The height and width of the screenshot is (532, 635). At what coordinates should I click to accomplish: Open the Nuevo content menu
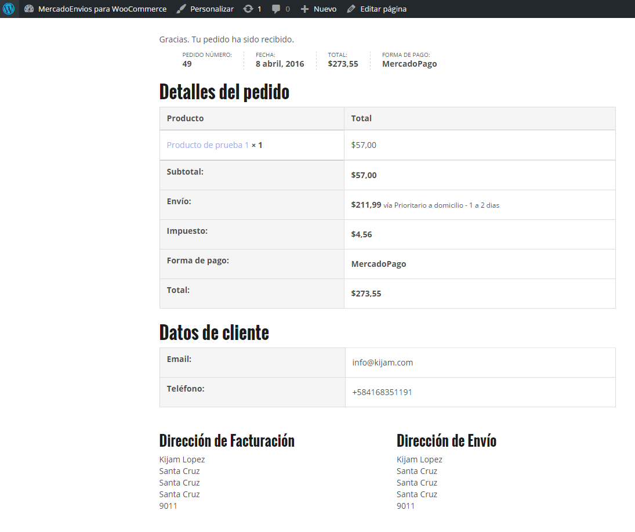click(325, 9)
